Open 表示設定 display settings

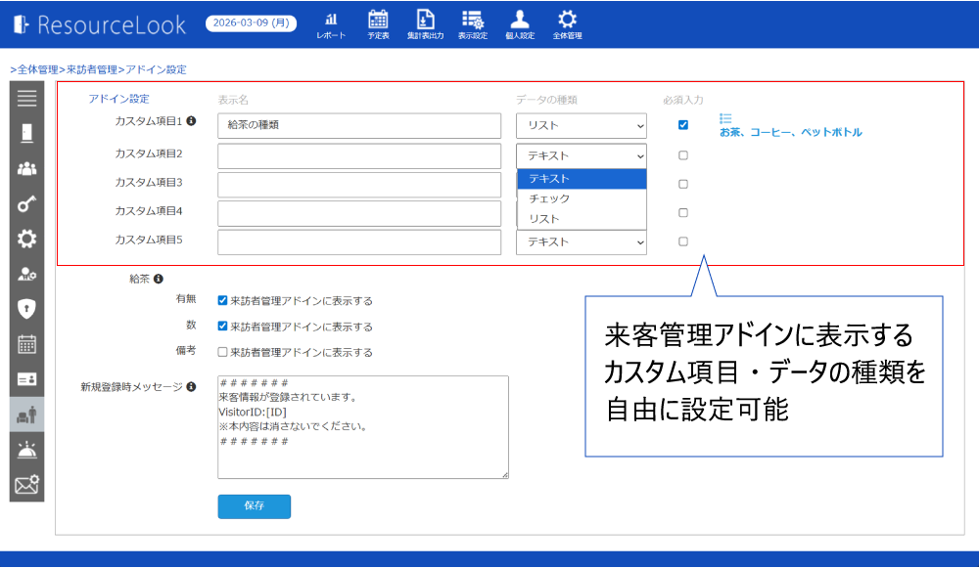(x=472, y=24)
